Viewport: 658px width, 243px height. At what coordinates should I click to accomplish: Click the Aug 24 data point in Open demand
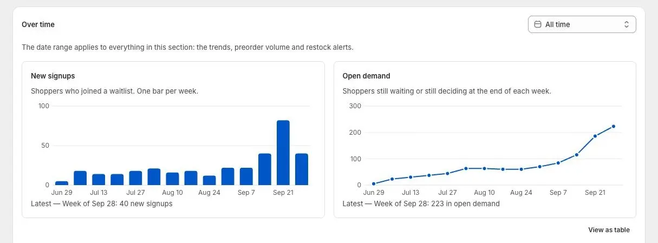click(x=521, y=169)
